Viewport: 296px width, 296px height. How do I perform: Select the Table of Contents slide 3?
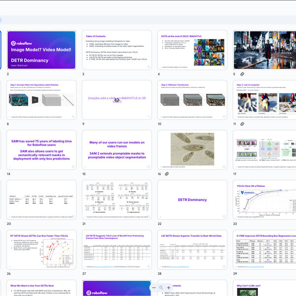[x=117, y=50]
